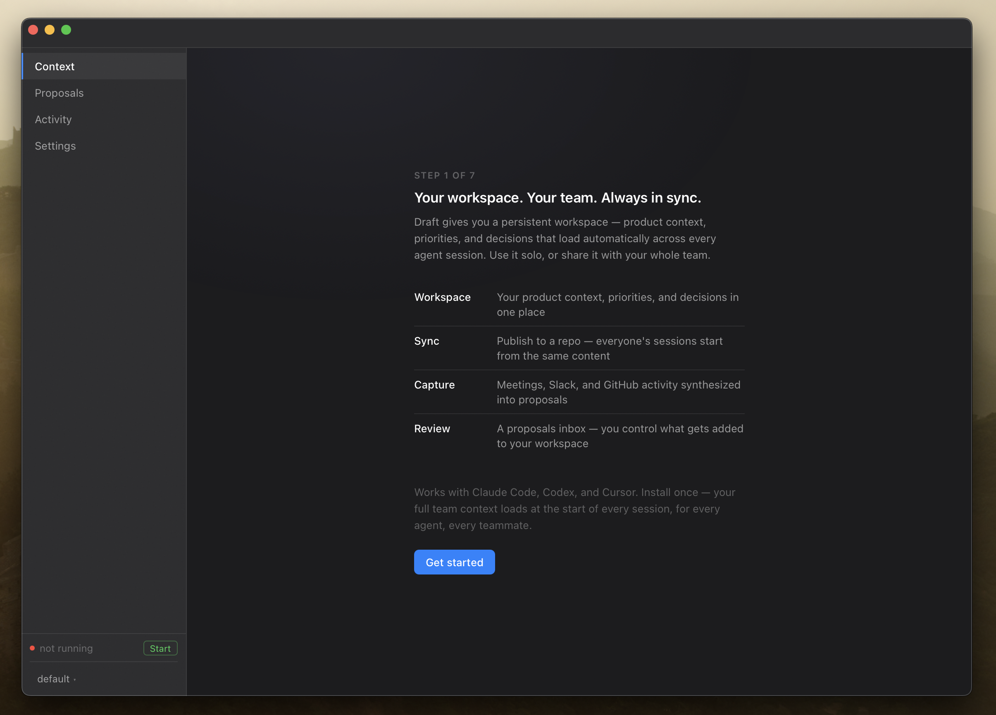Click the 'STEP 1 OF 7' label
Screen dimensions: 996x715
click(444, 175)
